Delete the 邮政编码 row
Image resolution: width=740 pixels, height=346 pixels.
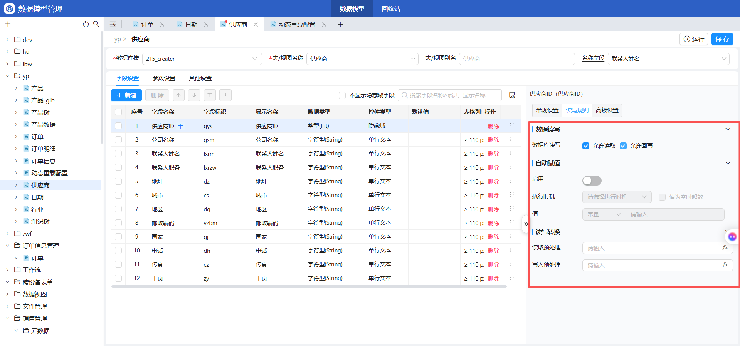click(493, 223)
